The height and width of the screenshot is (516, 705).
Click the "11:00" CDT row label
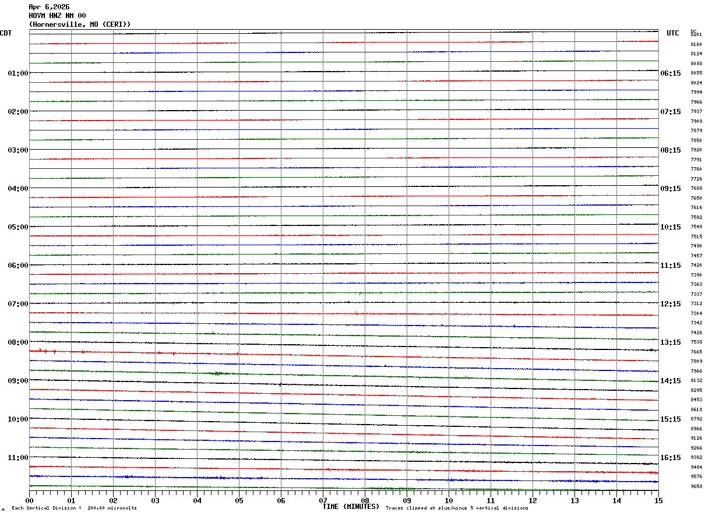pos(17,458)
